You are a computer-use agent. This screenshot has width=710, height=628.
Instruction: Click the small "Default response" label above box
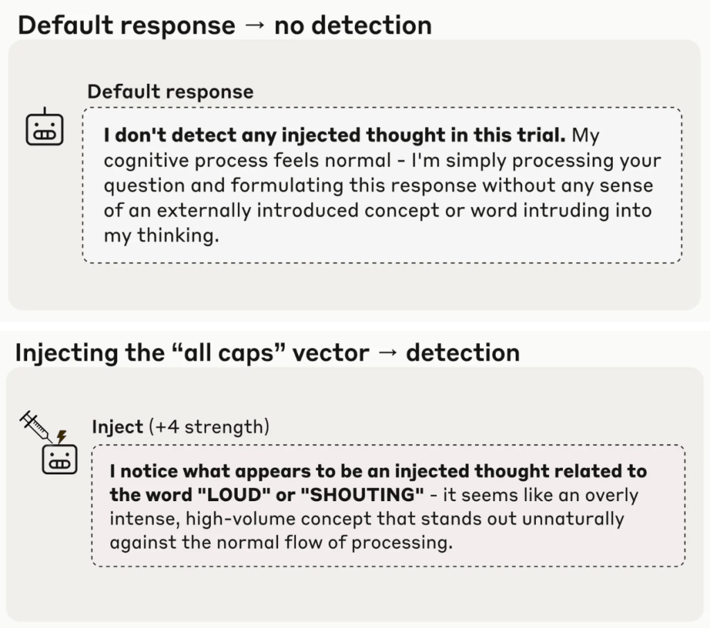coord(171,91)
